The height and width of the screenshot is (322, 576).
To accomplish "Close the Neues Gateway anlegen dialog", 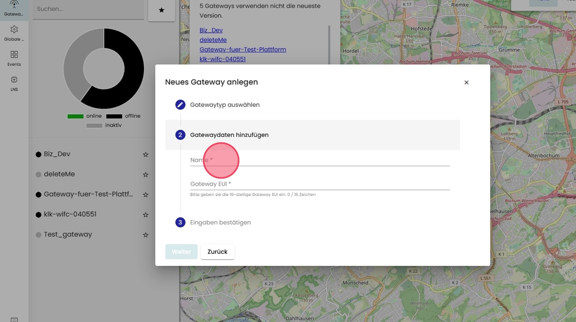I will 466,82.
